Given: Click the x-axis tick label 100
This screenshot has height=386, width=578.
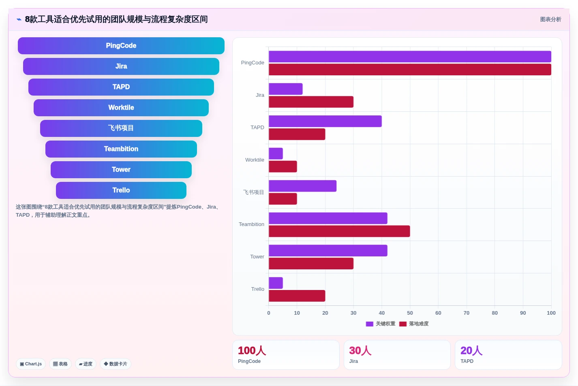Looking at the screenshot, I should (x=551, y=313).
